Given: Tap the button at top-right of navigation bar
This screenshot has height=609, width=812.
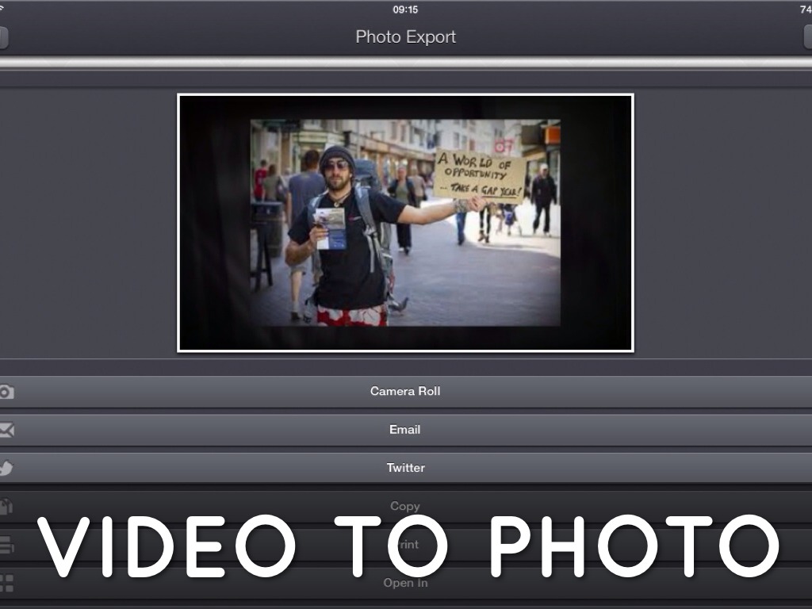Looking at the screenshot, I should 807,37.
